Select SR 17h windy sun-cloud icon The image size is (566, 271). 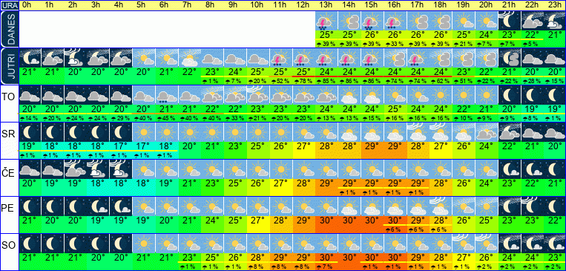point(418,131)
